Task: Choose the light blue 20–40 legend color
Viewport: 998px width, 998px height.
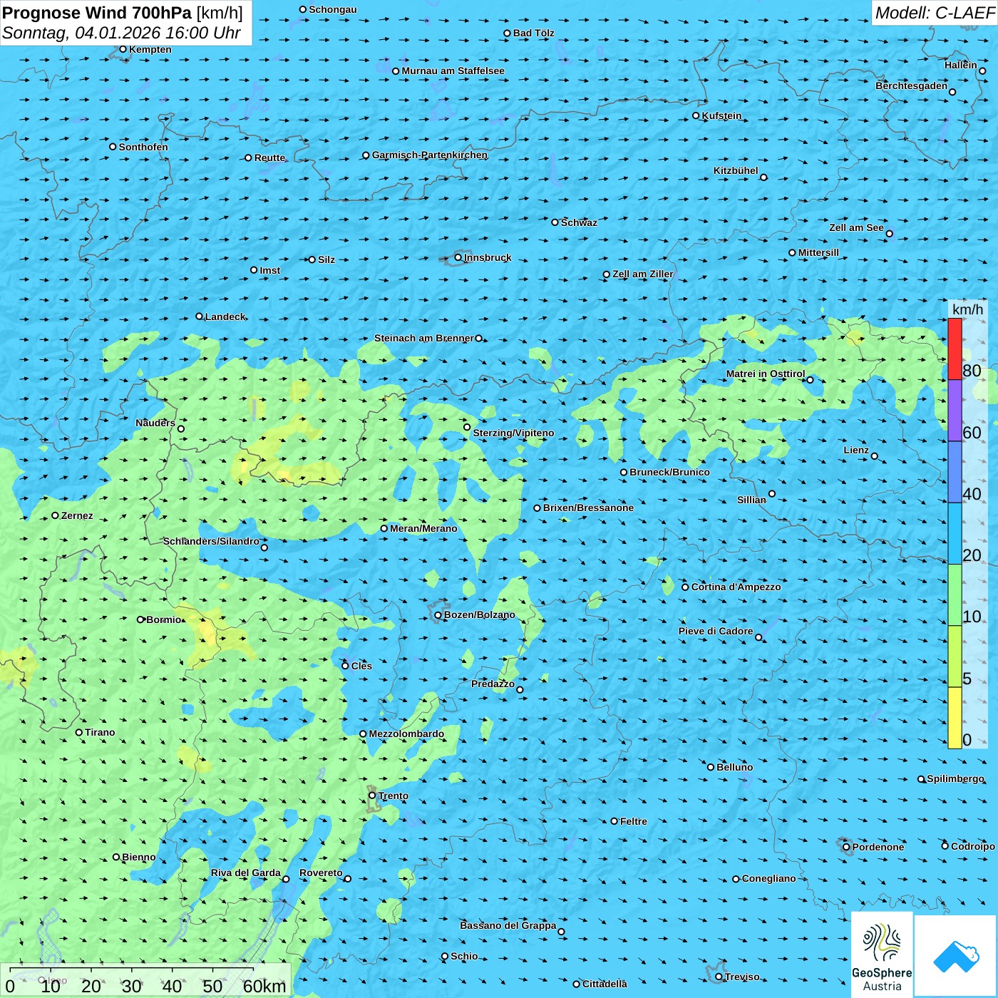Action: click(955, 534)
